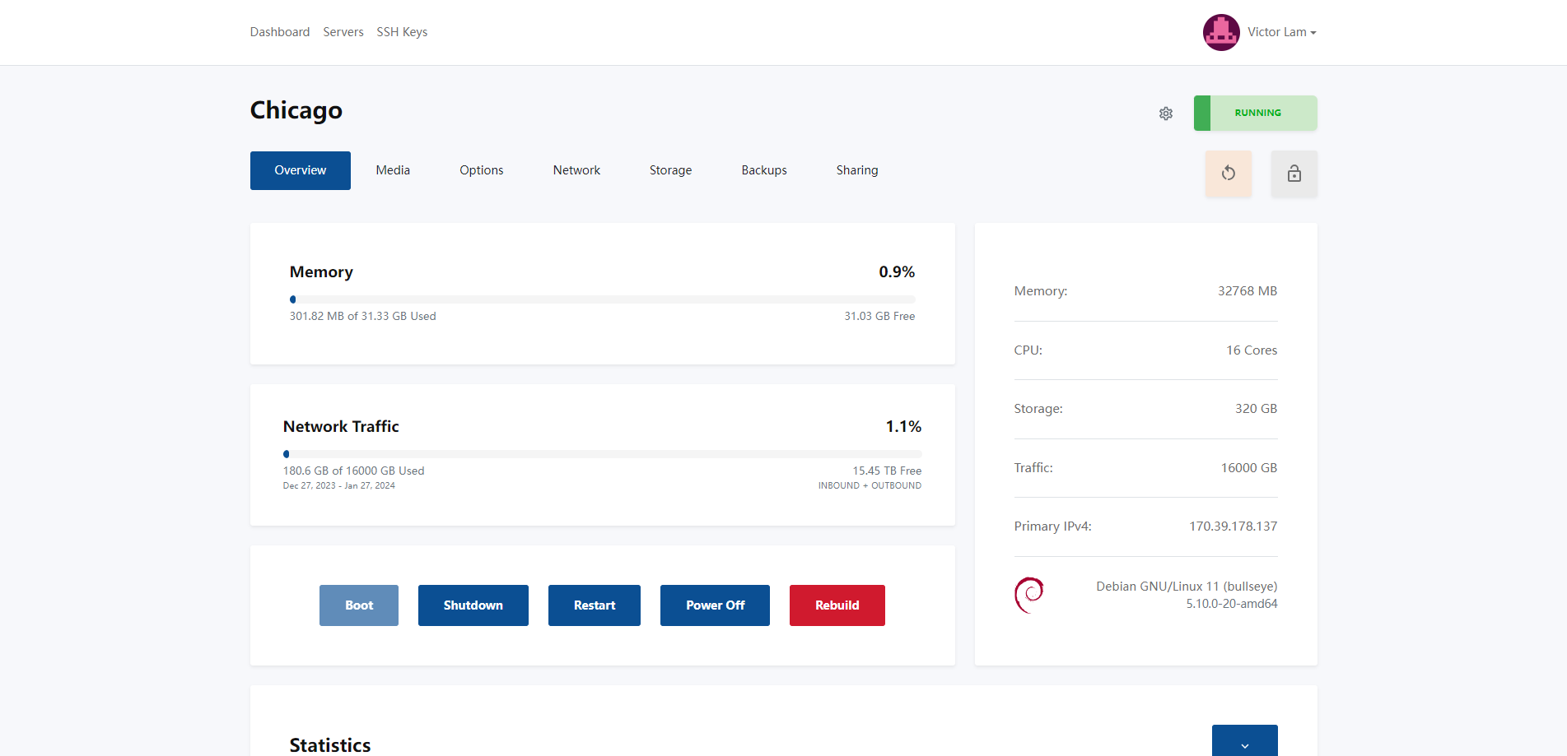Screen dimensions: 1567x756
Task: Click the red Rebuild button
Action: click(x=837, y=605)
